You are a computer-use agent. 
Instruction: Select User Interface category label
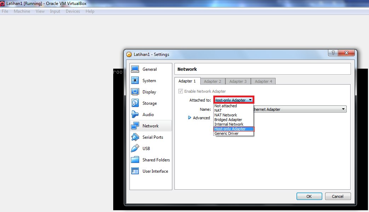155,171
